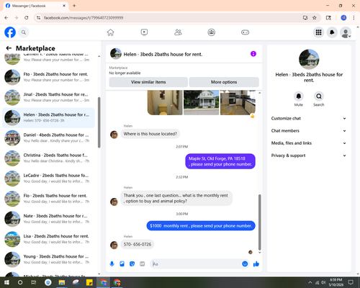This screenshot has width=360, height=288.
Task: Click the browser address bar URL
Action: coord(84,18)
